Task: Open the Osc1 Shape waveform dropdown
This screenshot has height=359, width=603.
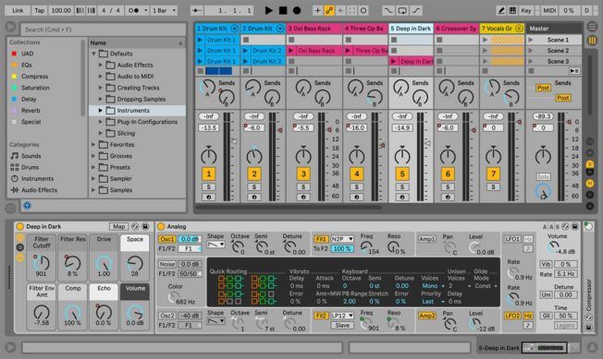Action: tap(215, 245)
